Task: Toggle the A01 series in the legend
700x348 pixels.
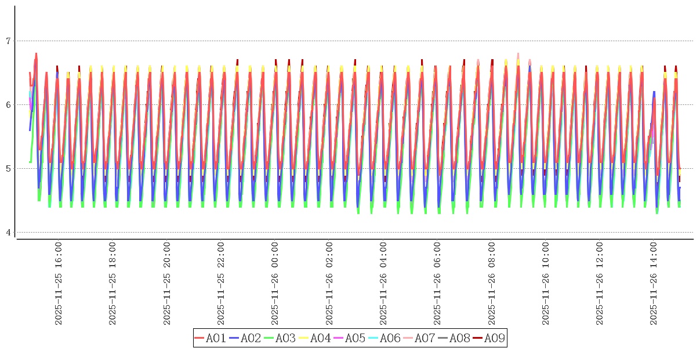Action: (x=210, y=338)
